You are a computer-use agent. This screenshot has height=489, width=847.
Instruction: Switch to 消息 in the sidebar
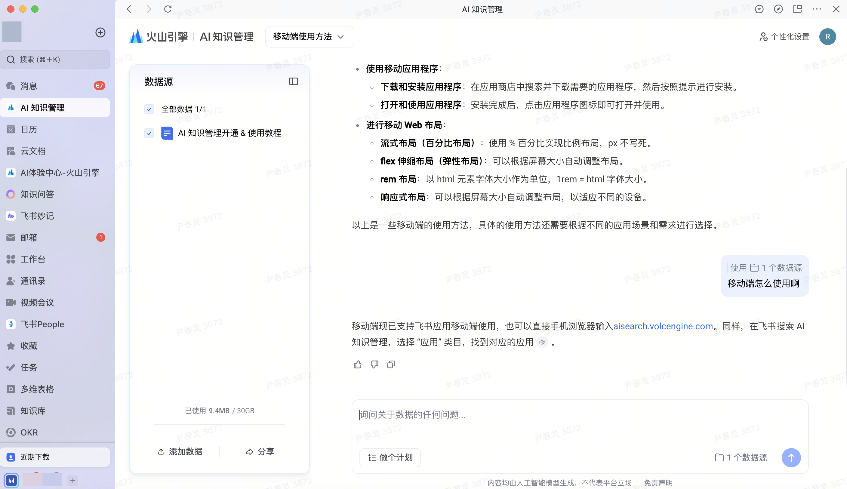coord(29,86)
